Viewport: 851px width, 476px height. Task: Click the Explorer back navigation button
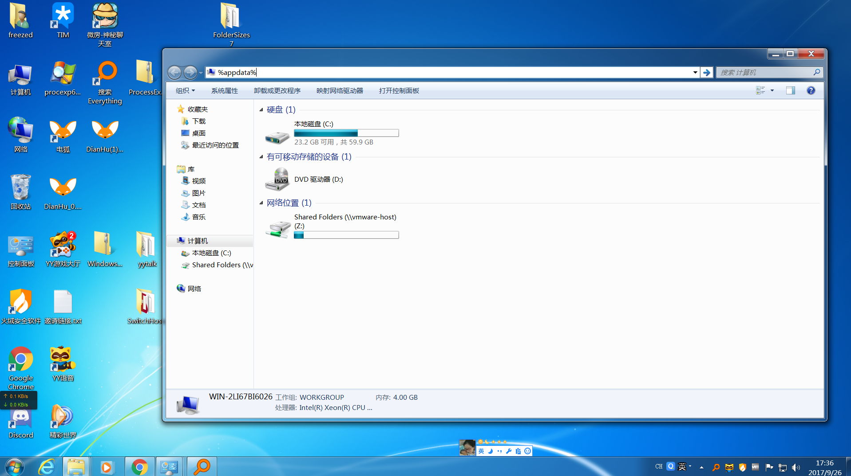coord(174,72)
